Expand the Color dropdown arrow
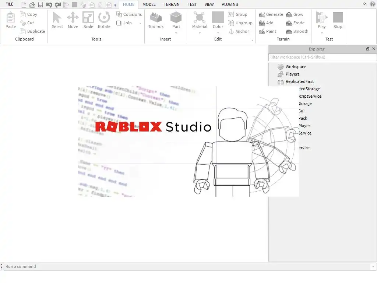377x283 pixels. click(218, 33)
